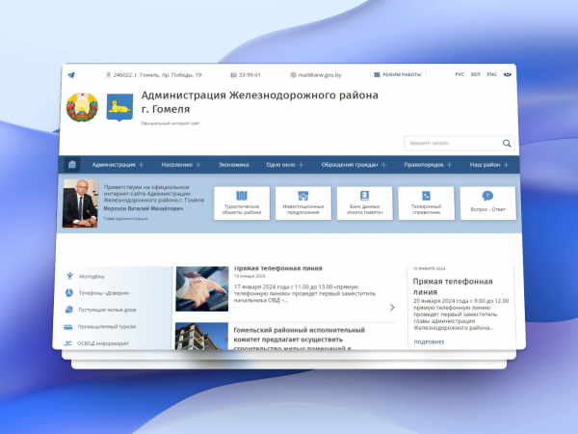Click map icon on Туристические объекты tile
The image size is (578, 434).
242,196
